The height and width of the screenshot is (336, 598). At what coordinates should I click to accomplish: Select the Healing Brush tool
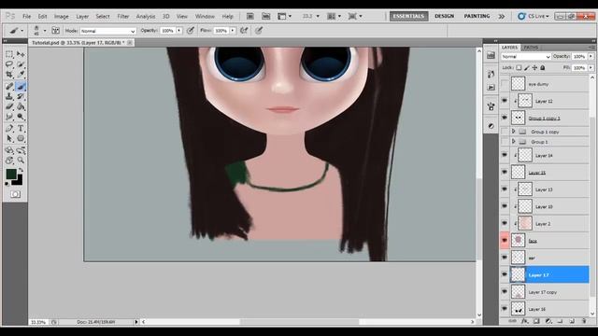(9, 87)
